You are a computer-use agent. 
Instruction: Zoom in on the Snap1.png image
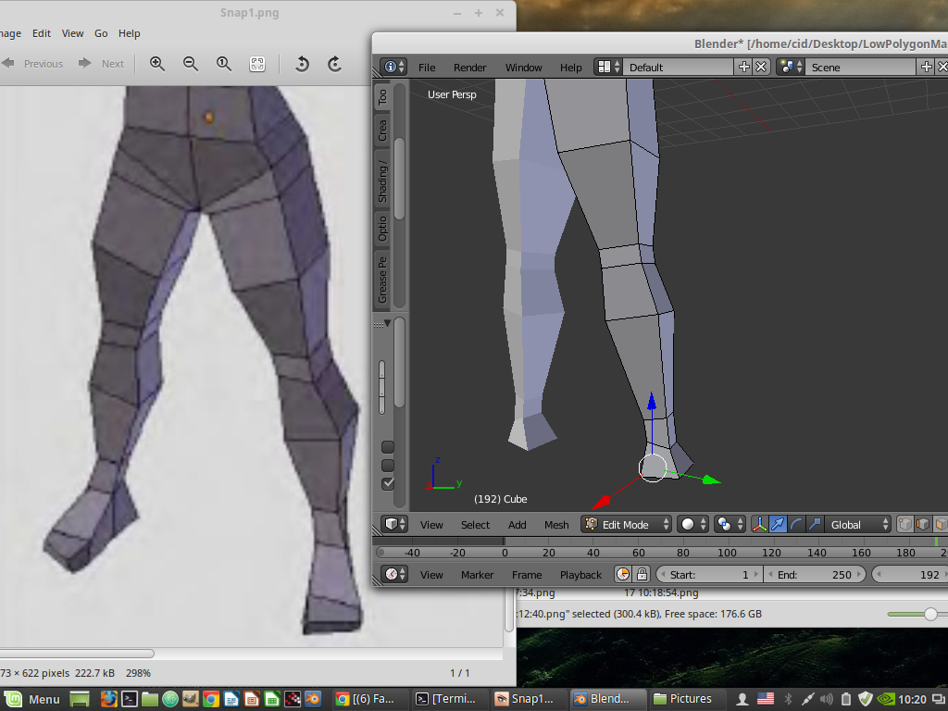(157, 64)
